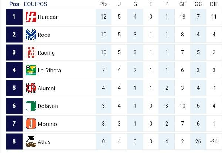Open the Huracán team name link
The height and width of the screenshot is (153, 224).
tap(48, 17)
